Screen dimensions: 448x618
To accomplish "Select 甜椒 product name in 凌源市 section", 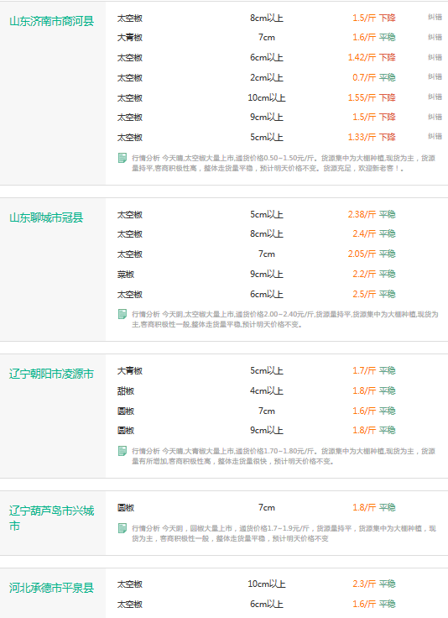I will pos(126,391).
